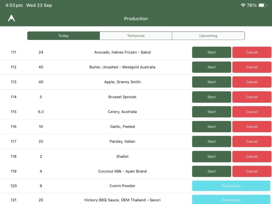Tap order number 120
The width and height of the screenshot is (272, 204).
pyautogui.click(x=14, y=186)
